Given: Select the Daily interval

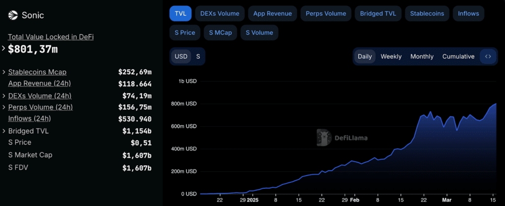Looking at the screenshot, I should coord(365,57).
